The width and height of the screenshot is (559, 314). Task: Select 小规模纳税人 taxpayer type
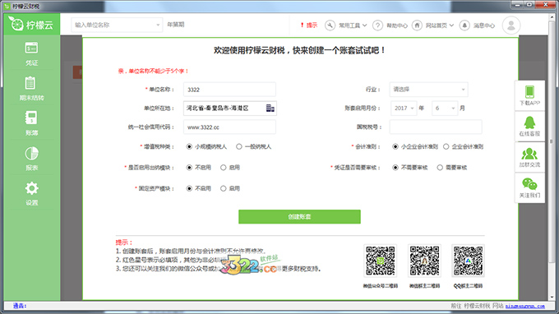pos(189,146)
